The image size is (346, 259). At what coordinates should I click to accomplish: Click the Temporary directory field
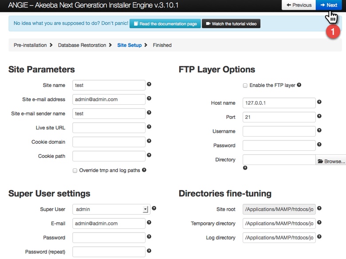[x=279, y=223]
